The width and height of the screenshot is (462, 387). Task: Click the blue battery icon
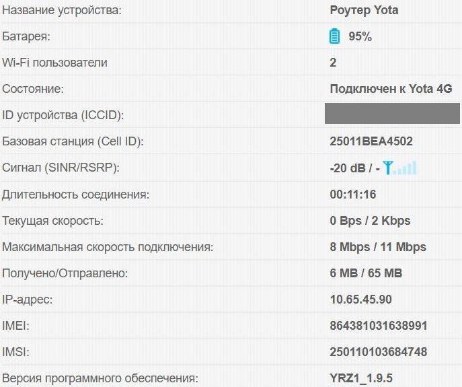pos(335,36)
